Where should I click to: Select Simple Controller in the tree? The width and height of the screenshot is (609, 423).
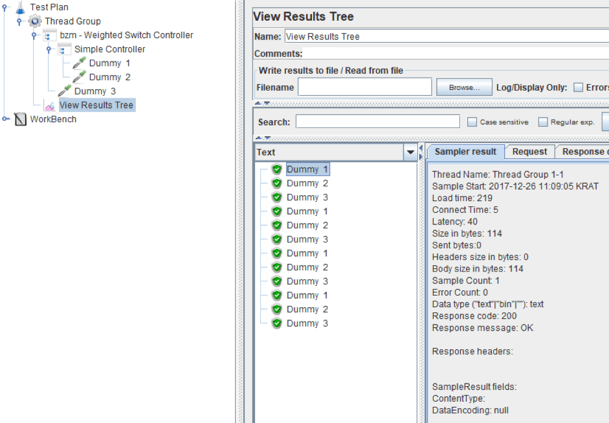(x=109, y=49)
